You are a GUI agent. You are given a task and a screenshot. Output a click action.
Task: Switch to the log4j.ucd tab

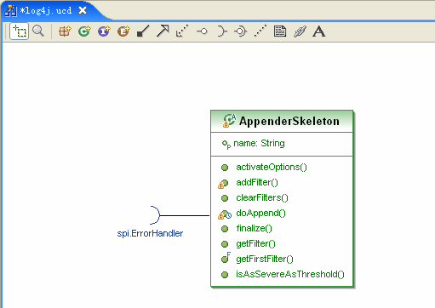(x=46, y=11)
